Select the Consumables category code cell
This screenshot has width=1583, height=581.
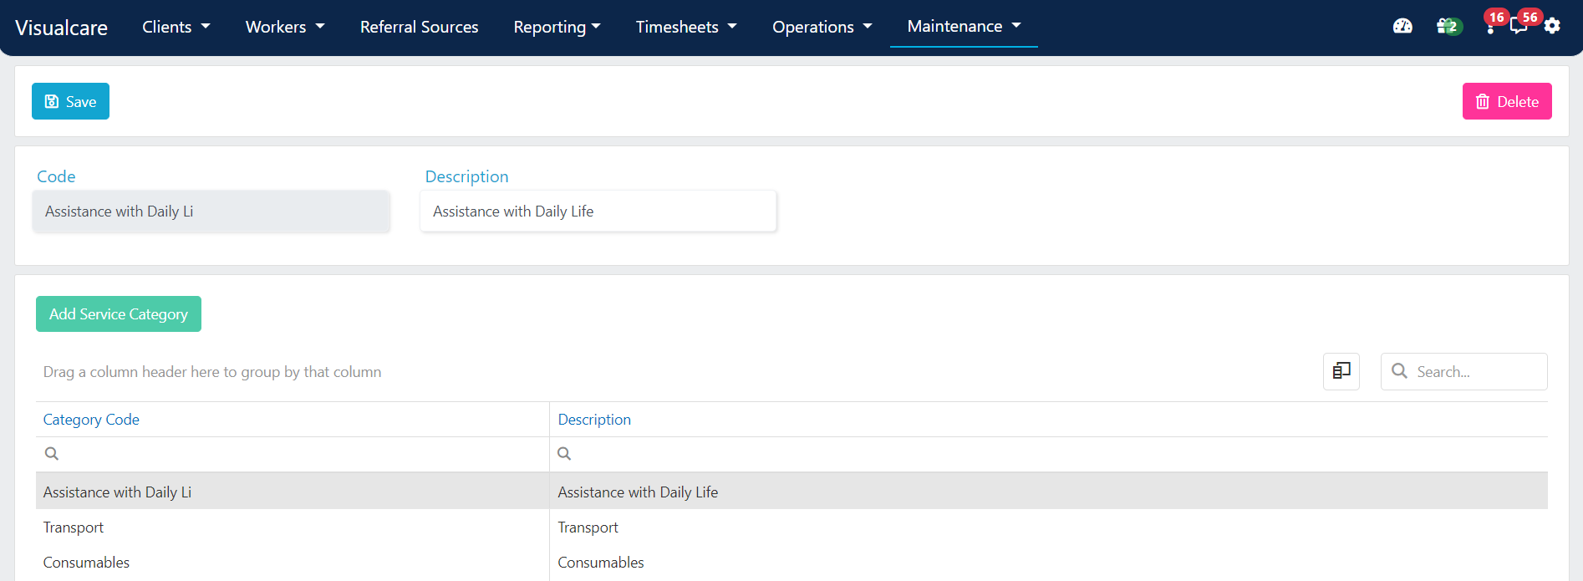(x=293, y=562)
